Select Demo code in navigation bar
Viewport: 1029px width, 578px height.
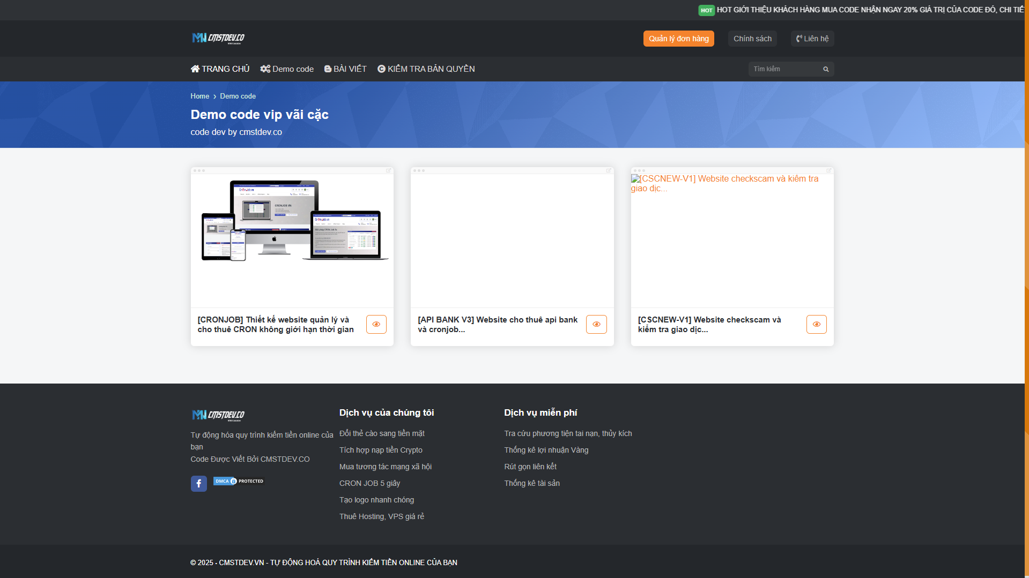(287, 69)
